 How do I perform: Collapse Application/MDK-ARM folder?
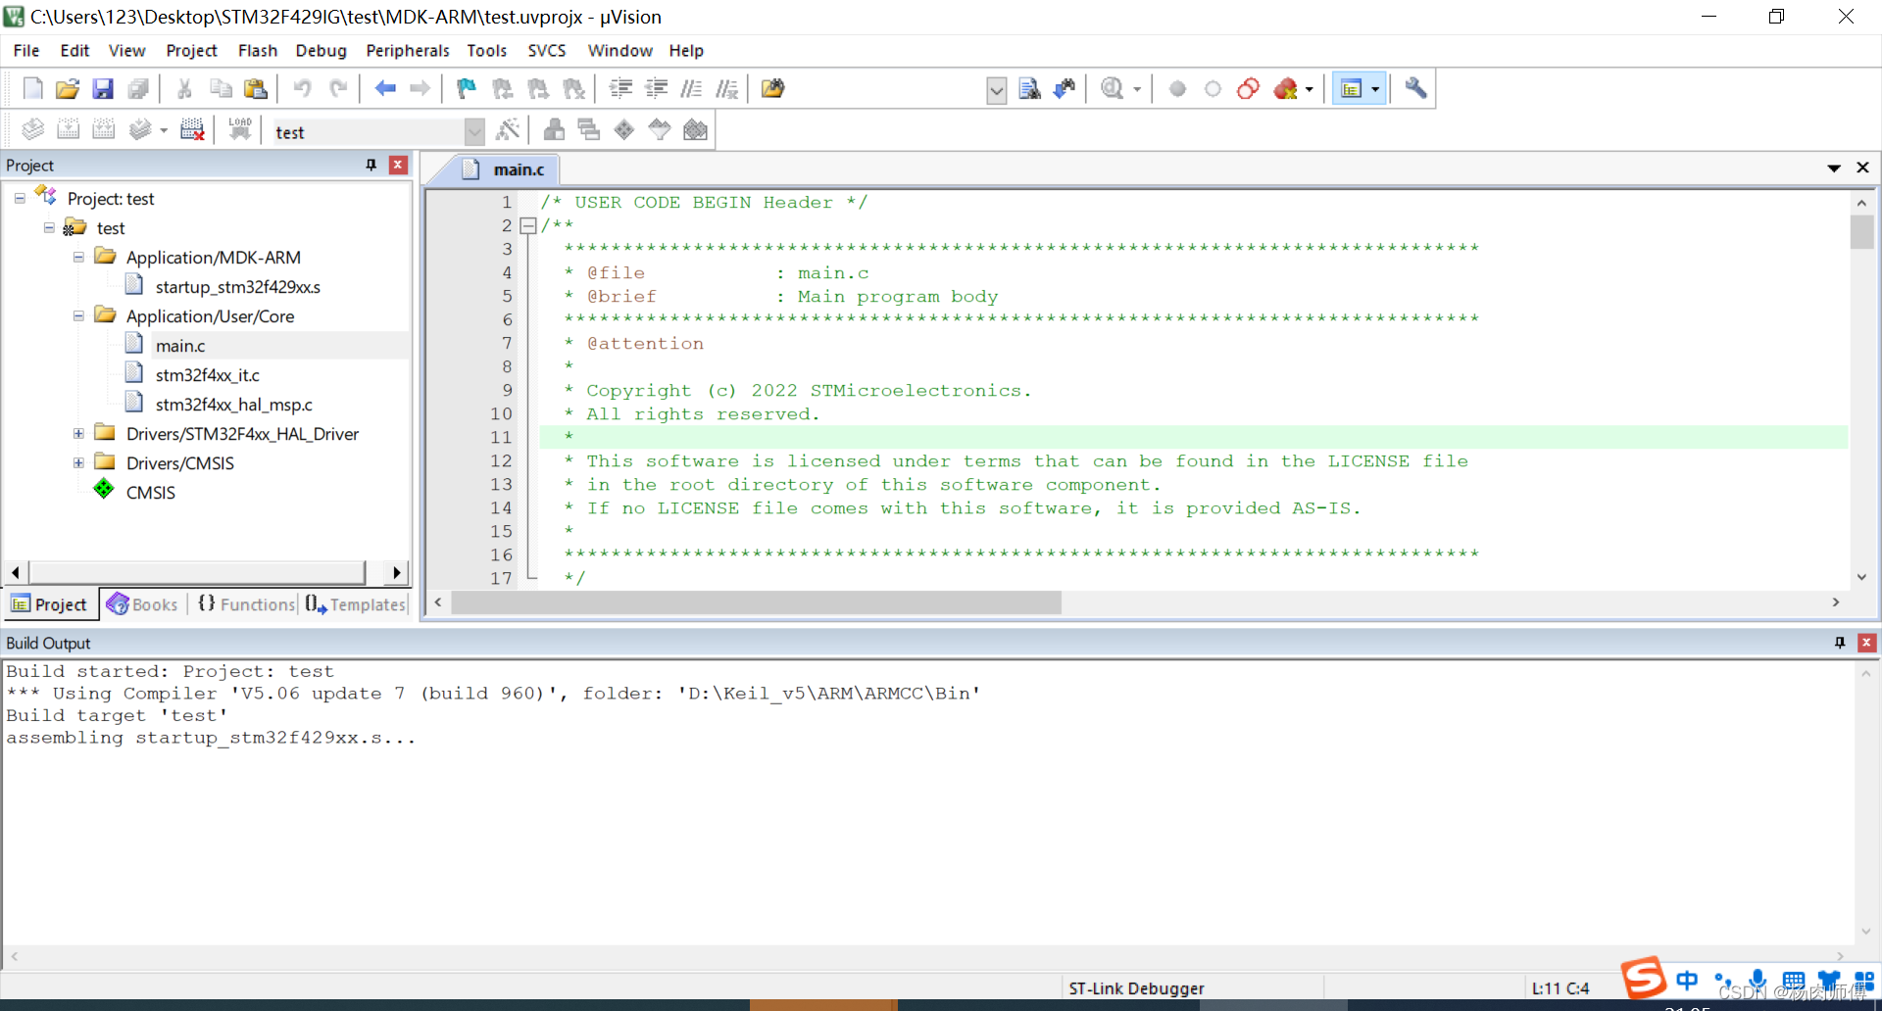click(x=78, y=257)
